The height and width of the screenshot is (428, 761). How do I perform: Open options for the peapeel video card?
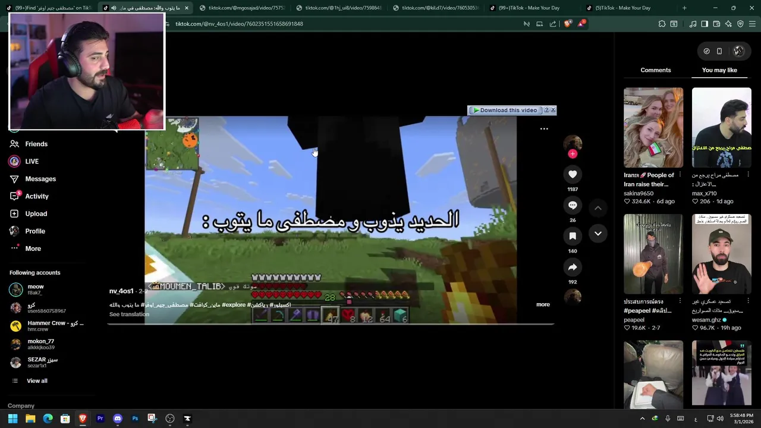tap(680, 301)
